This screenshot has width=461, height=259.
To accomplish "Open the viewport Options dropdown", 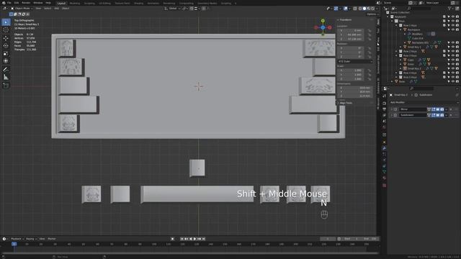I will click(x=372, y=14).
